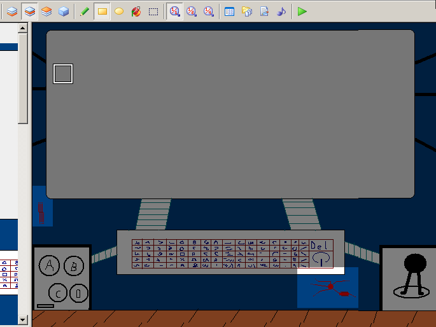
Task: Click the Del key on the keyboard
Action: (x=321, y=246)
